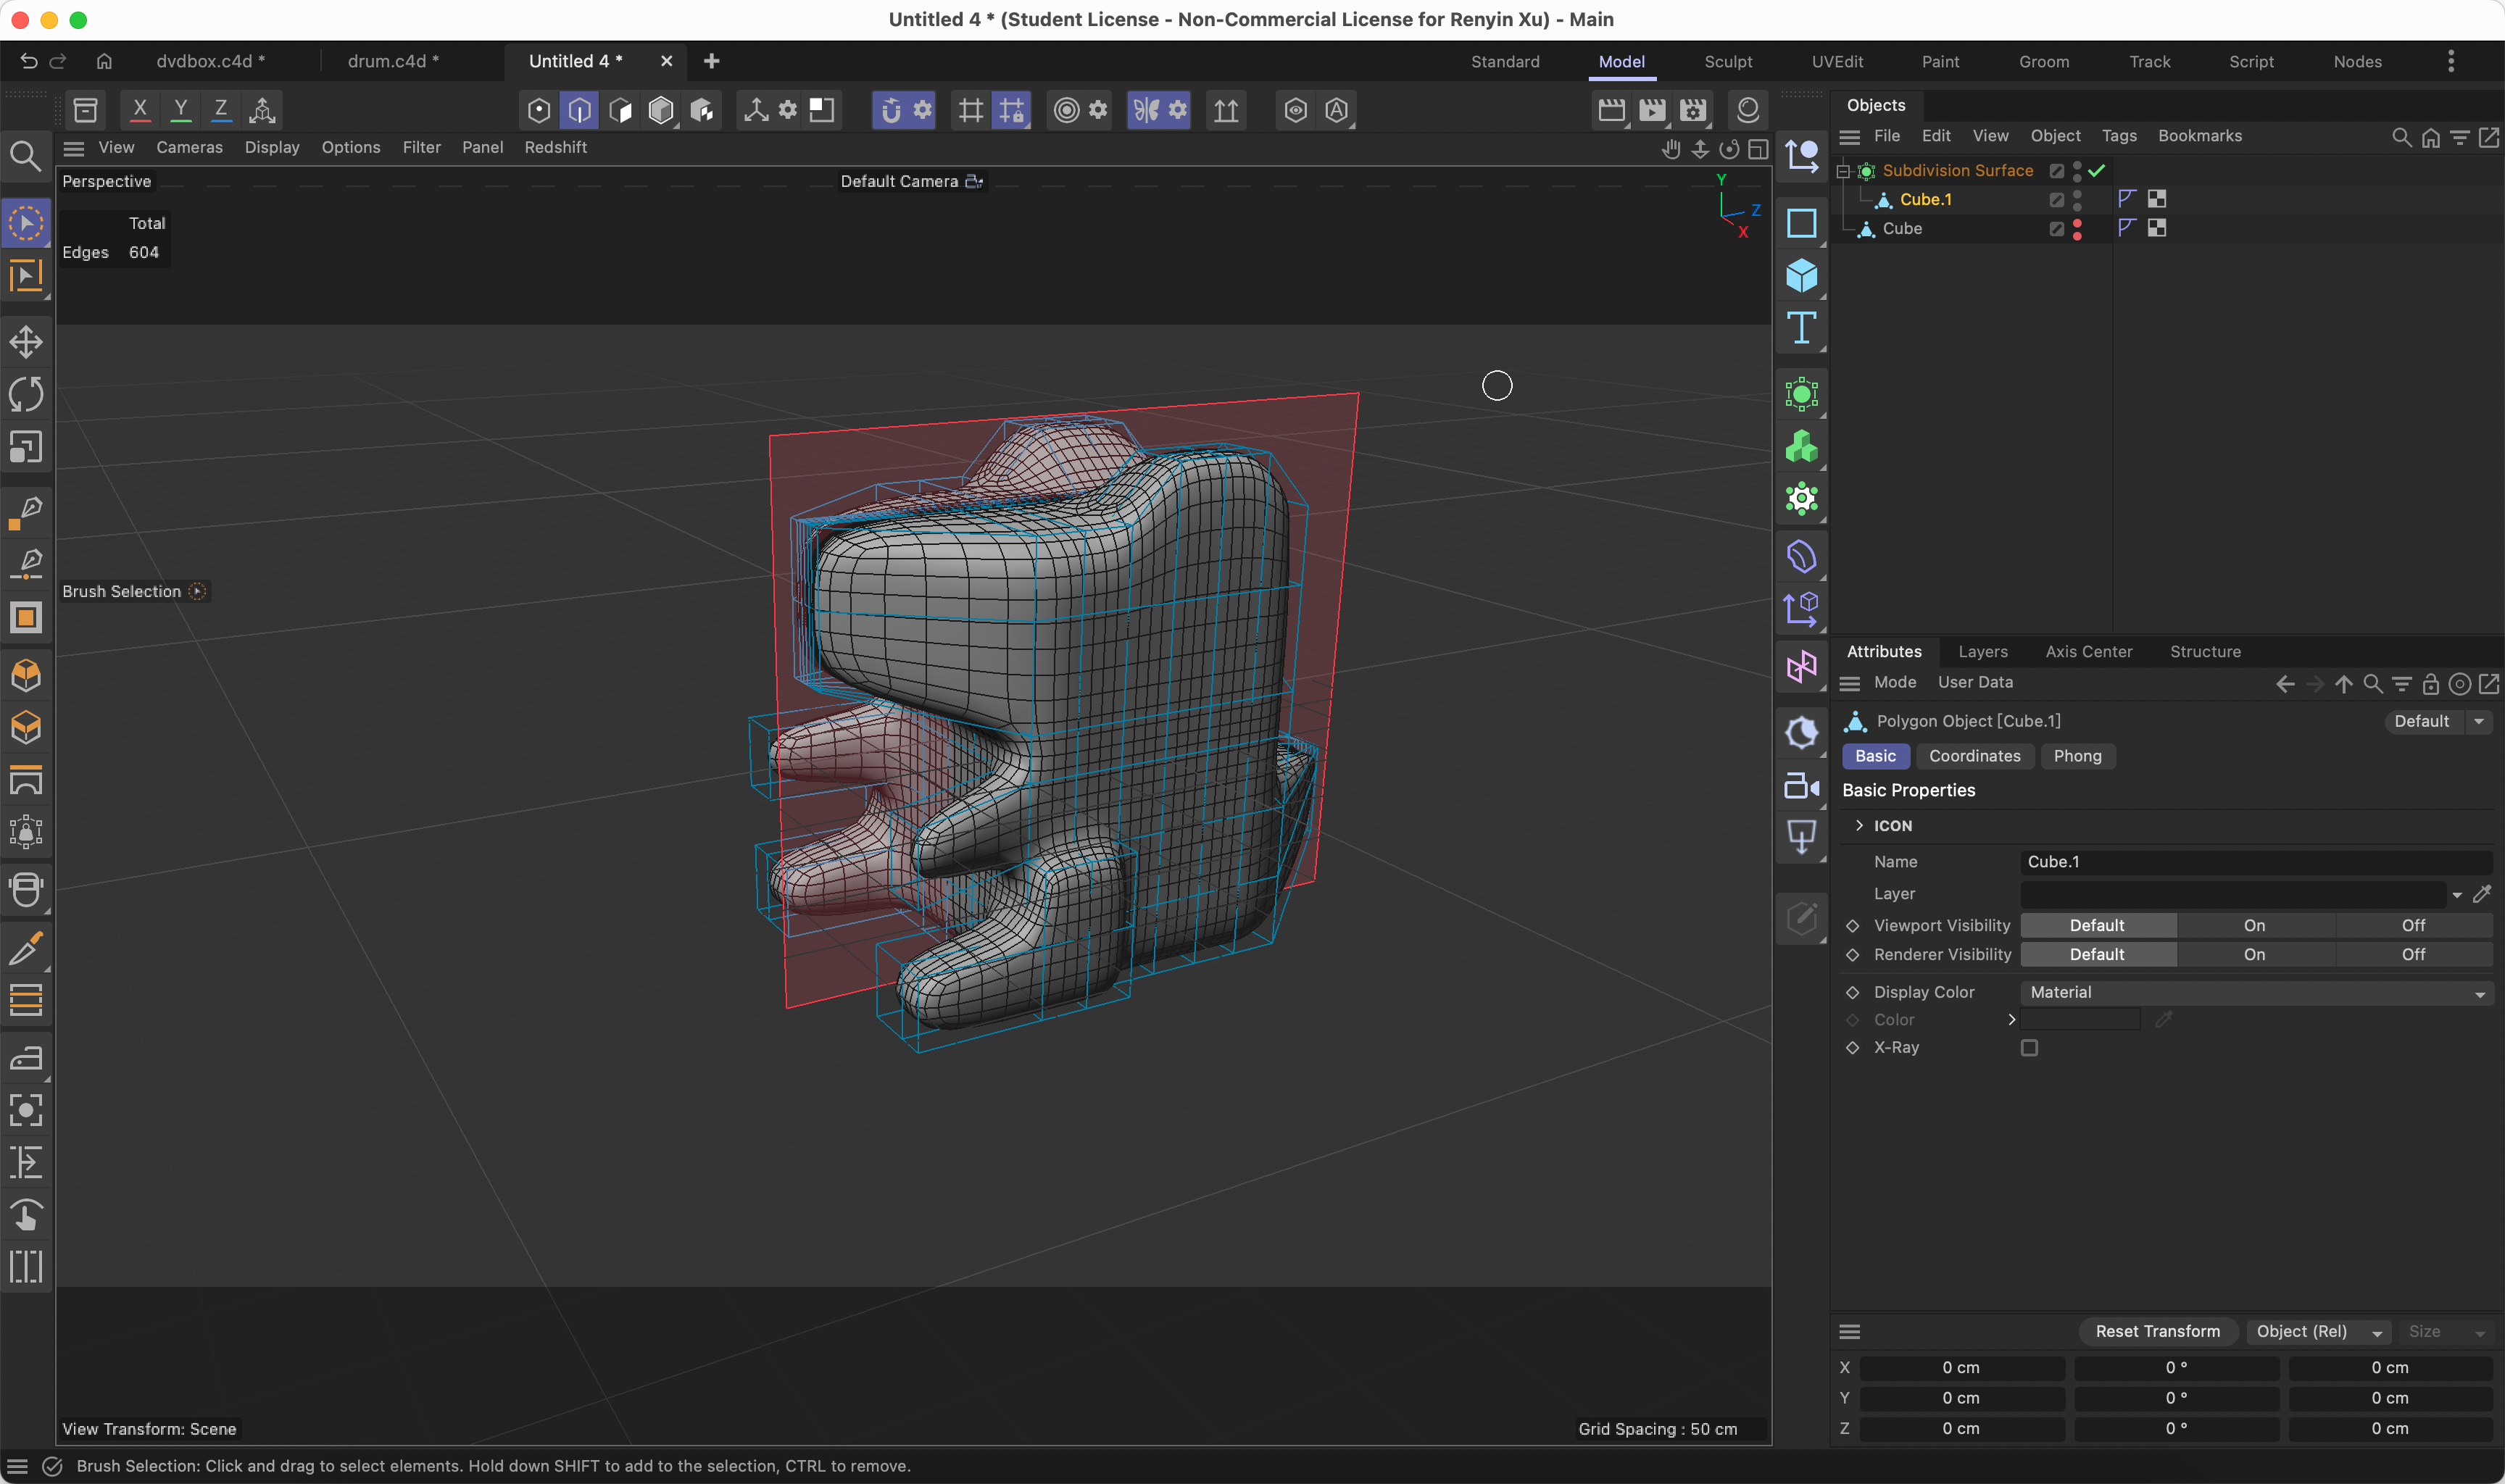Switch to the drum.c4d document tab

[393, 61]
